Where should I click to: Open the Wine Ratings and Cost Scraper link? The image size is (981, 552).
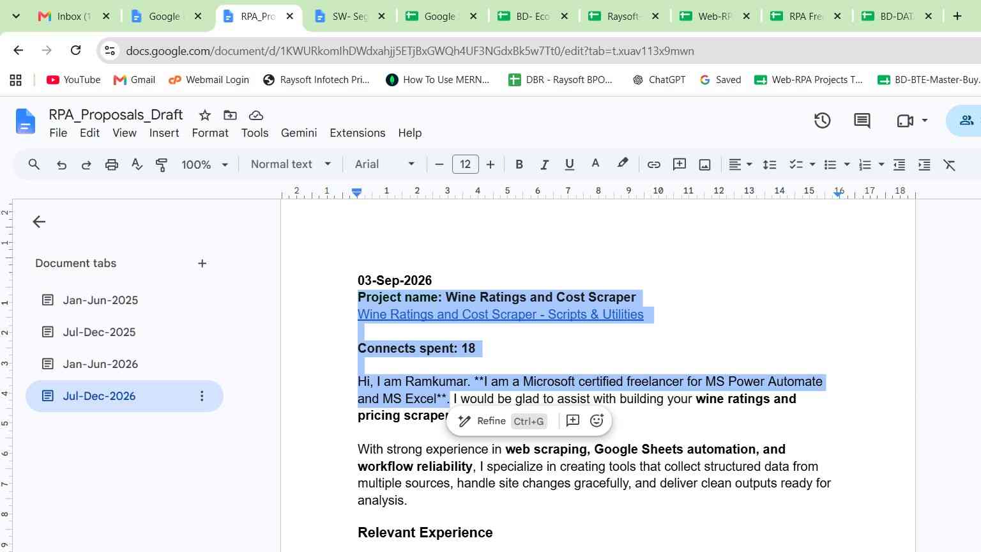(500, 314)
